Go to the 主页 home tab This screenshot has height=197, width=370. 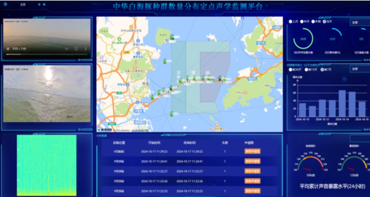[x=23, y=4]
